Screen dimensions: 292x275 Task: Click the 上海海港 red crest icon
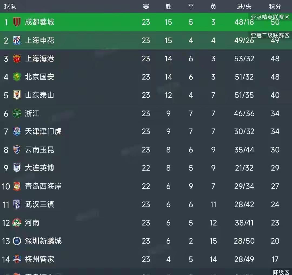pos(17,59)
